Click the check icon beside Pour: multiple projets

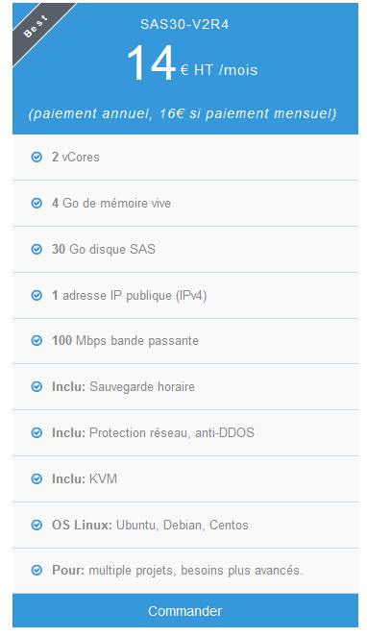(x=37, y=571)
